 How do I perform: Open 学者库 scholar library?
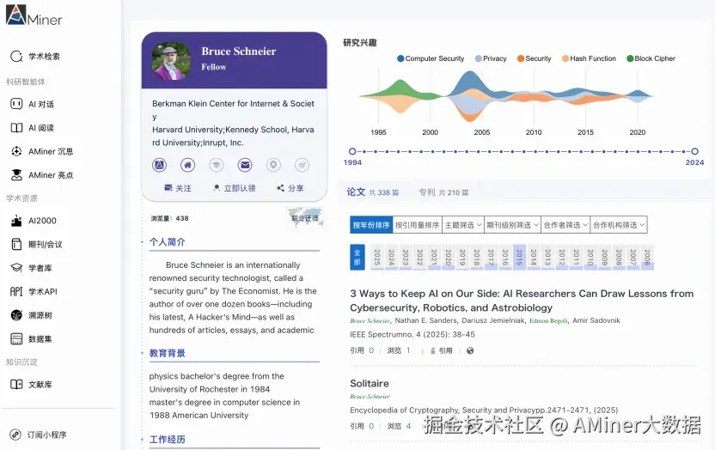(32, 268)
